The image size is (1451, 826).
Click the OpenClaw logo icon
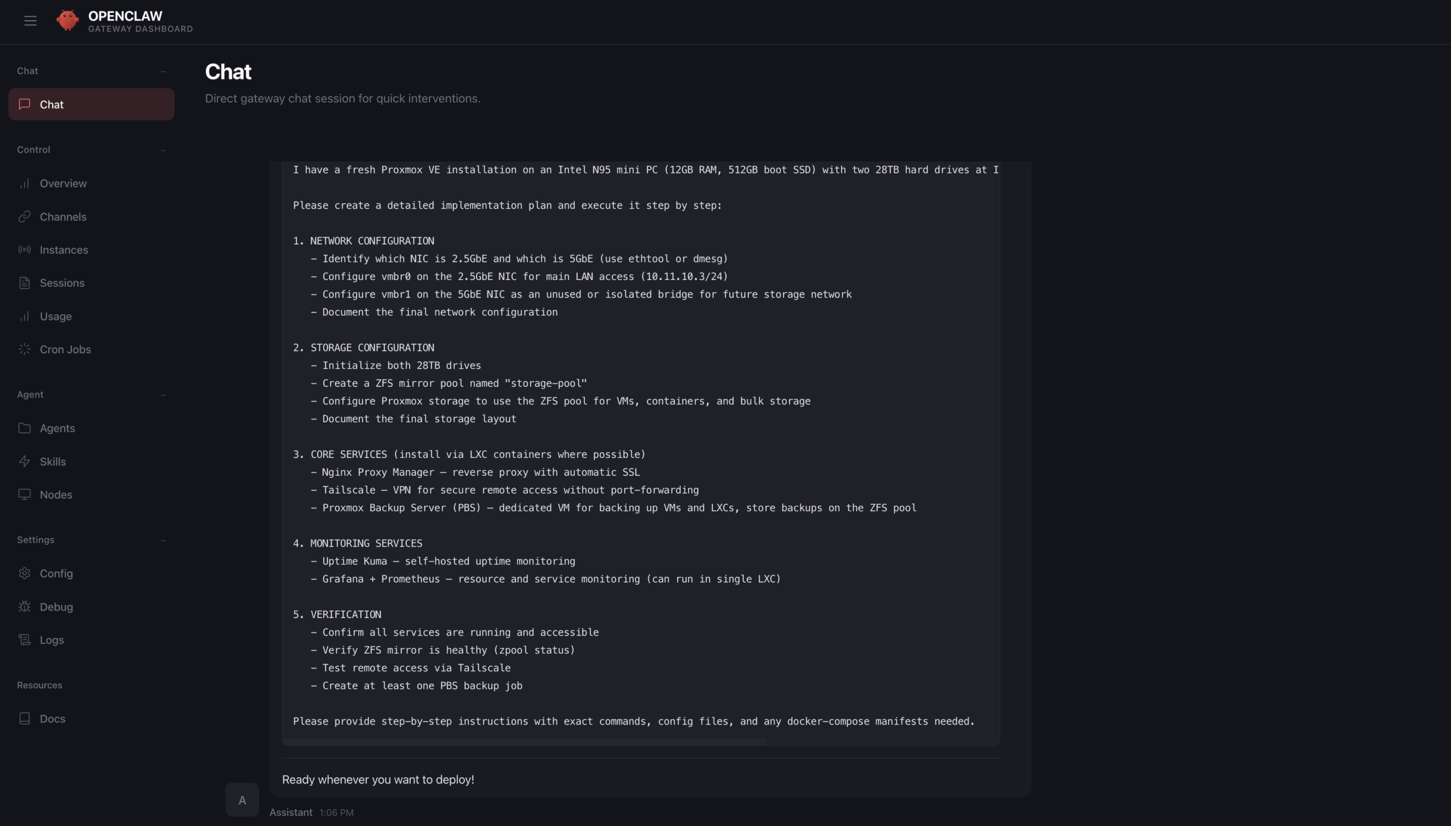pyautogui.click(x=67, y=20)
